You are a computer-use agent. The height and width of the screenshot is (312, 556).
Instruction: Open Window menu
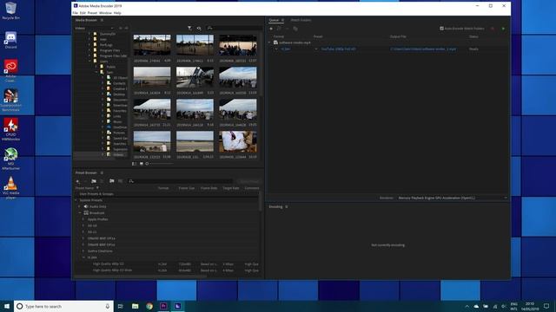(105, 13)
